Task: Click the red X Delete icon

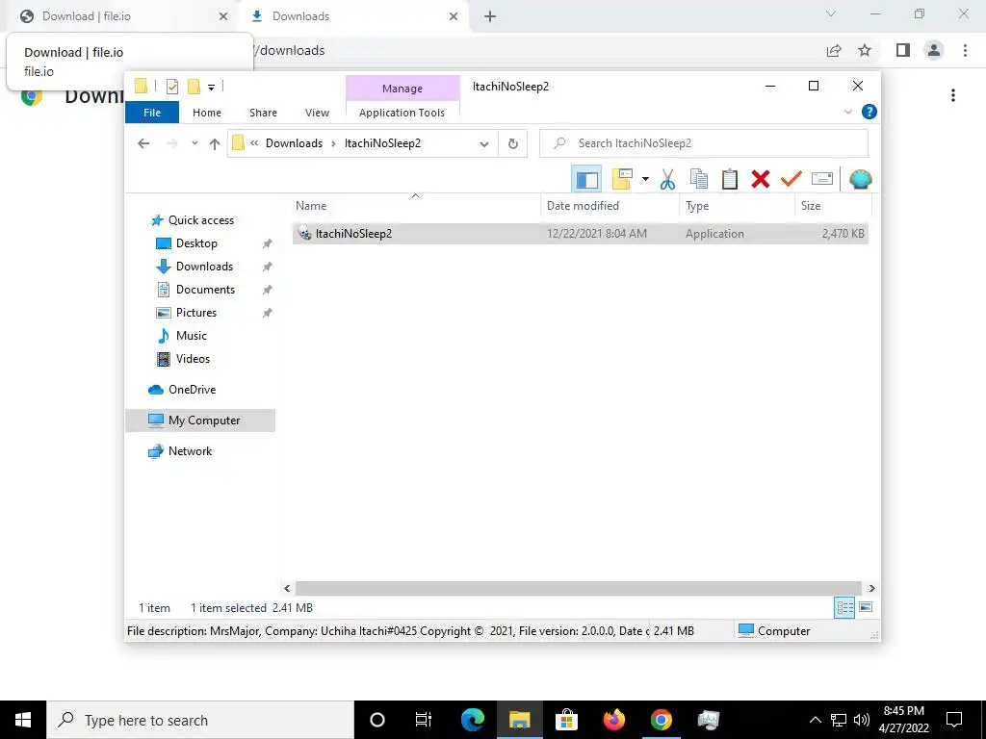Action: [761, 180]
